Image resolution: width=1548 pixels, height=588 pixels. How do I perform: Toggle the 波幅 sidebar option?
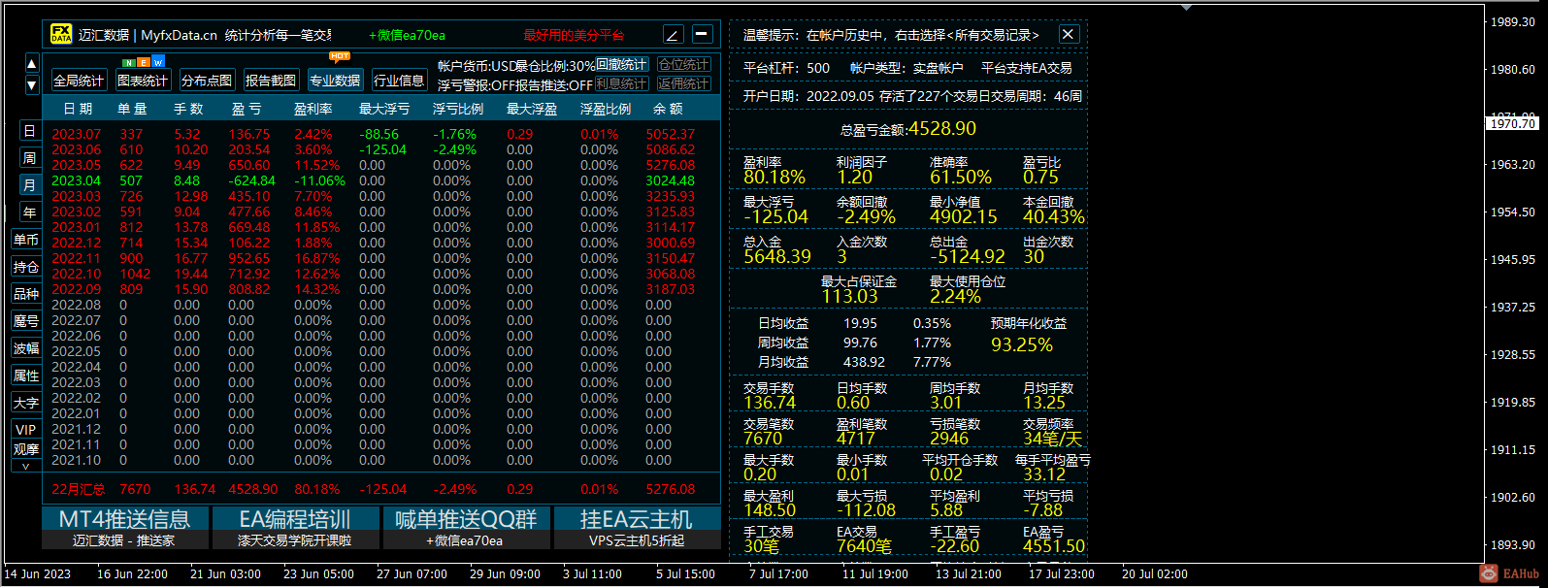tap(26, 348)
